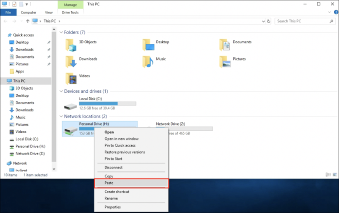This screenshot has width=339, height=213.
Task: Choose Properties in the context menu
Action: tap(131, 207)
